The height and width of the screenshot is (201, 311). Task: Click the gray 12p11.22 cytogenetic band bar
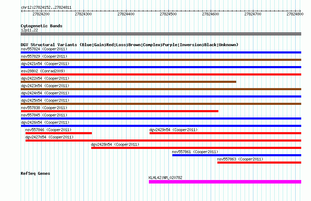[x=161, y=34]
